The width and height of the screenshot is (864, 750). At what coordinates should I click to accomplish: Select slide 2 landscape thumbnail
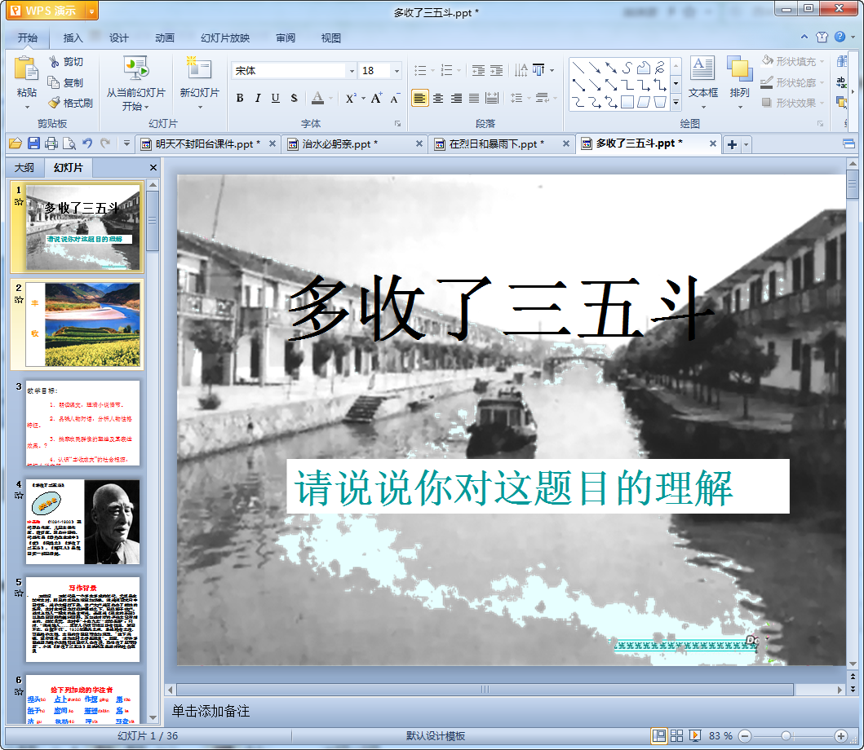[x=82, y=325]
